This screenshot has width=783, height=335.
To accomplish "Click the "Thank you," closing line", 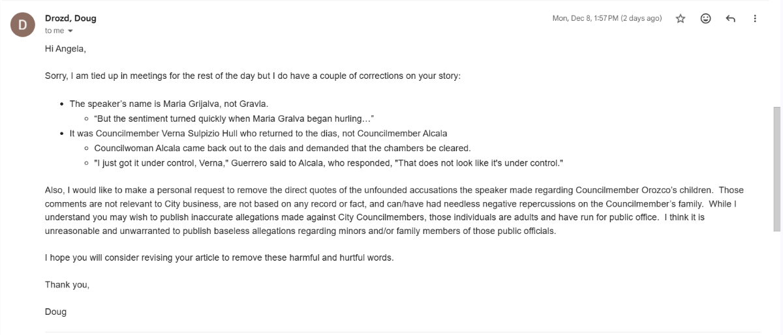I will coord(67,285).
